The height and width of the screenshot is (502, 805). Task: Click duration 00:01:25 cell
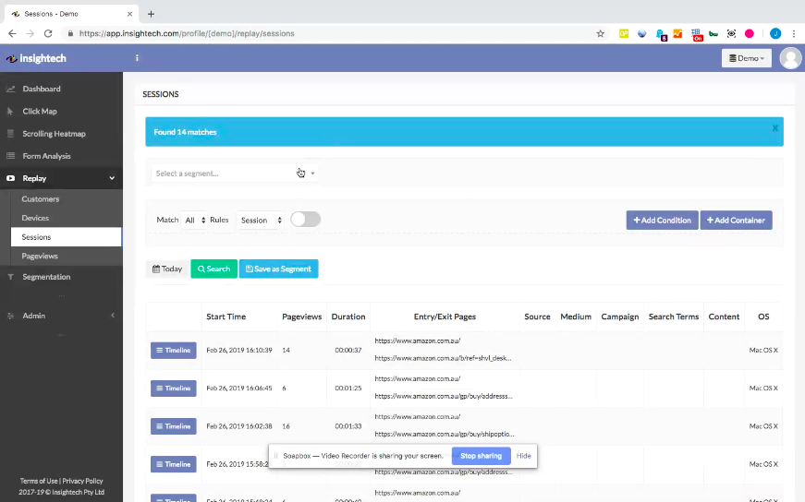coord(348,388)
